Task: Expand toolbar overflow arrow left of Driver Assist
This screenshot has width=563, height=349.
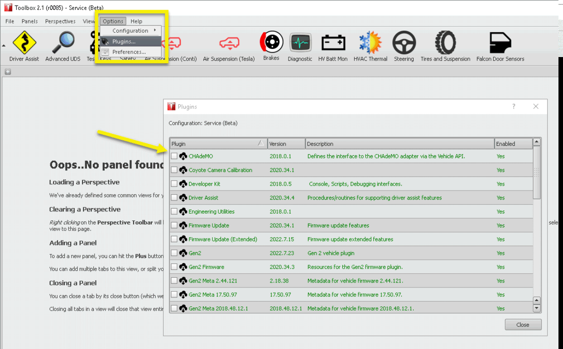Action: 4,45
